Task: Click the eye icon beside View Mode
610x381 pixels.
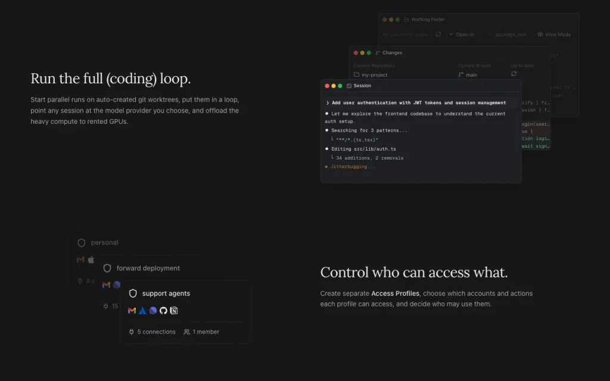Action: (x=540, y=34)
